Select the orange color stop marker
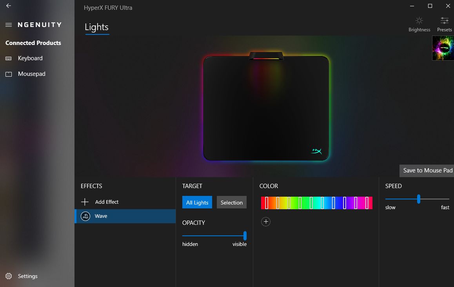This screenshot has width=454, height=287. (278, 203)
